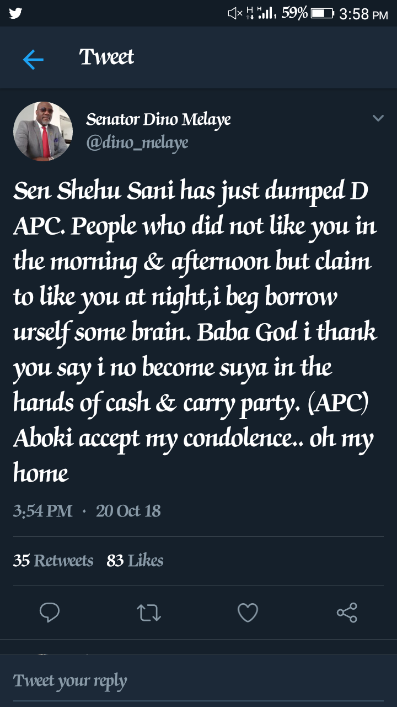Tap the reply speech bubble icon
397x707 pixels.
pos(50,613)
